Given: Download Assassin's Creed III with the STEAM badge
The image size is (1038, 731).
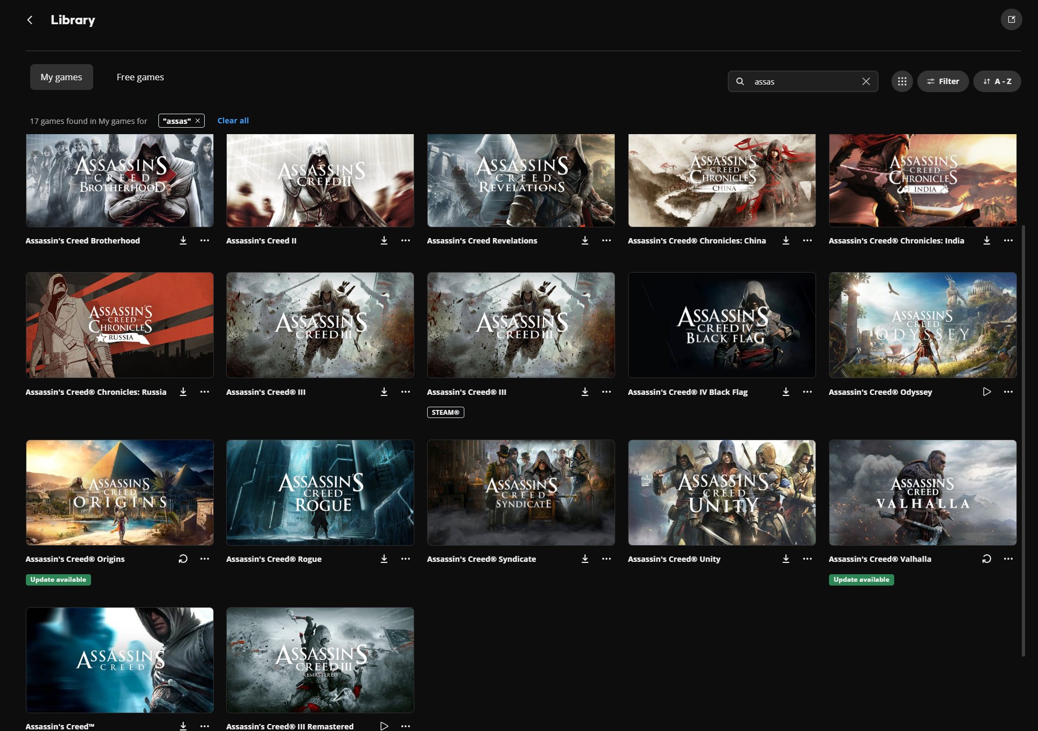Looking at the screenshot, I should tap(585, 392).
